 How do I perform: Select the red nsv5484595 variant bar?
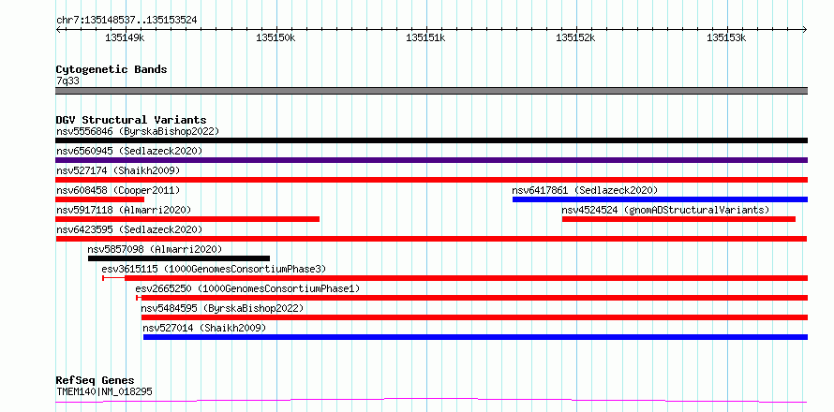pyautogui.click(x=474, y=317)
